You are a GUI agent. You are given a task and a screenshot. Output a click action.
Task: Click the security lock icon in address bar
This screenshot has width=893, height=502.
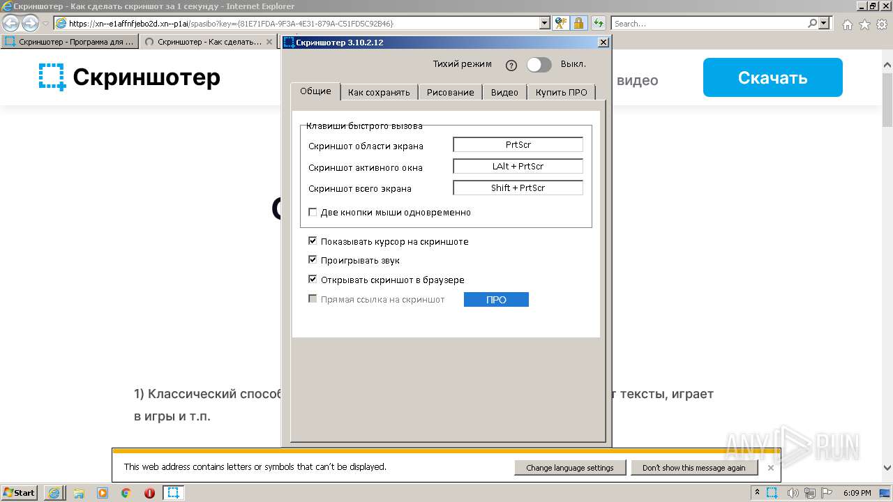point(578,23)
